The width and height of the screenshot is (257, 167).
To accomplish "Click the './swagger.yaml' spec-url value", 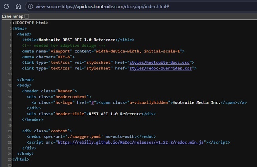I will point(84,136).
